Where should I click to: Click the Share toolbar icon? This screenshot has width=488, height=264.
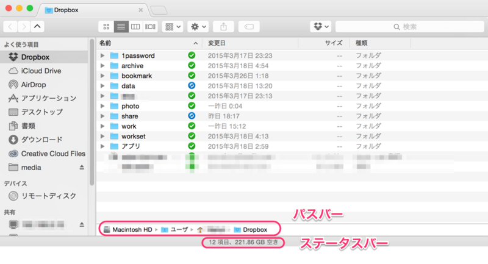coord(223,27)
